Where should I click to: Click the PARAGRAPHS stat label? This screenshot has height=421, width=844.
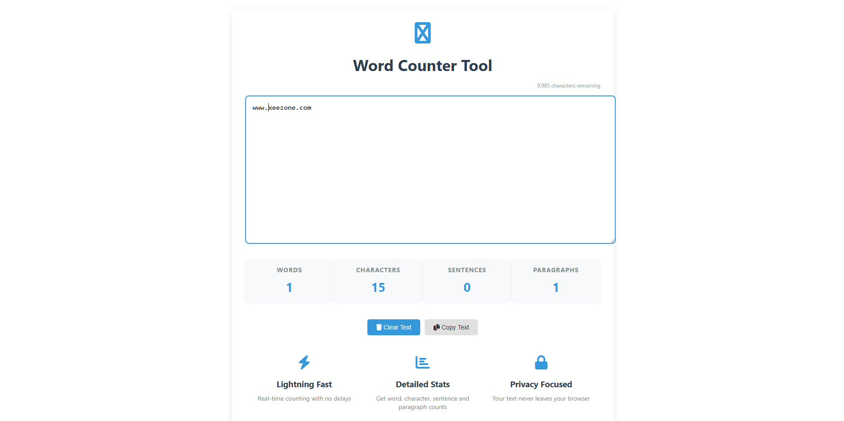pos(556,270)
